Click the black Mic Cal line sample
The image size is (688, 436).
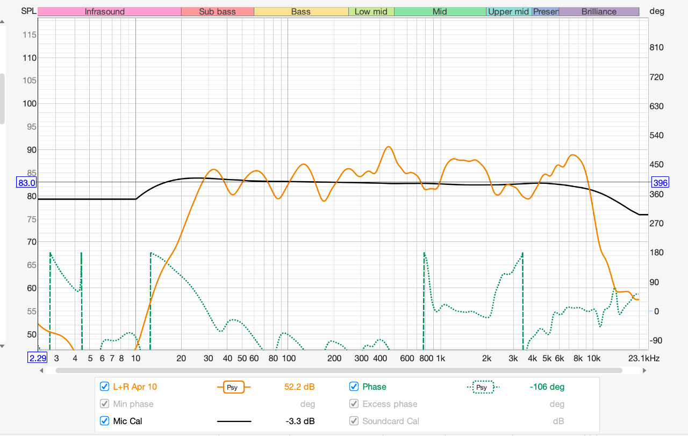(234, 421)
